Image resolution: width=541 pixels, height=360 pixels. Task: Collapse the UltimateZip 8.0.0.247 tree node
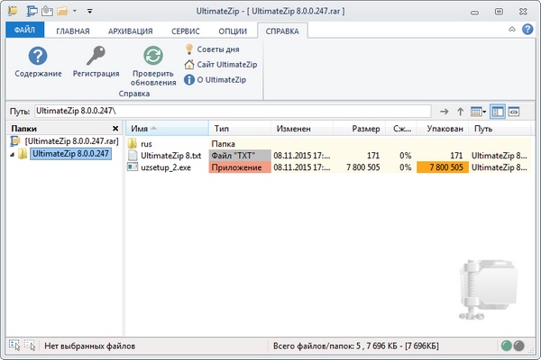tap(12, 154)
